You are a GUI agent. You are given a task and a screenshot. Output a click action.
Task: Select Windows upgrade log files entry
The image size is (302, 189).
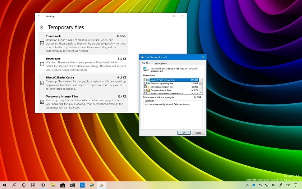pos(163,84)
